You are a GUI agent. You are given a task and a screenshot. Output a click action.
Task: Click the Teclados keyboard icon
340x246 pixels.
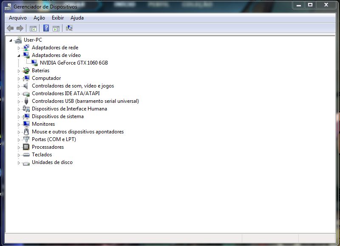coord(26,155)
